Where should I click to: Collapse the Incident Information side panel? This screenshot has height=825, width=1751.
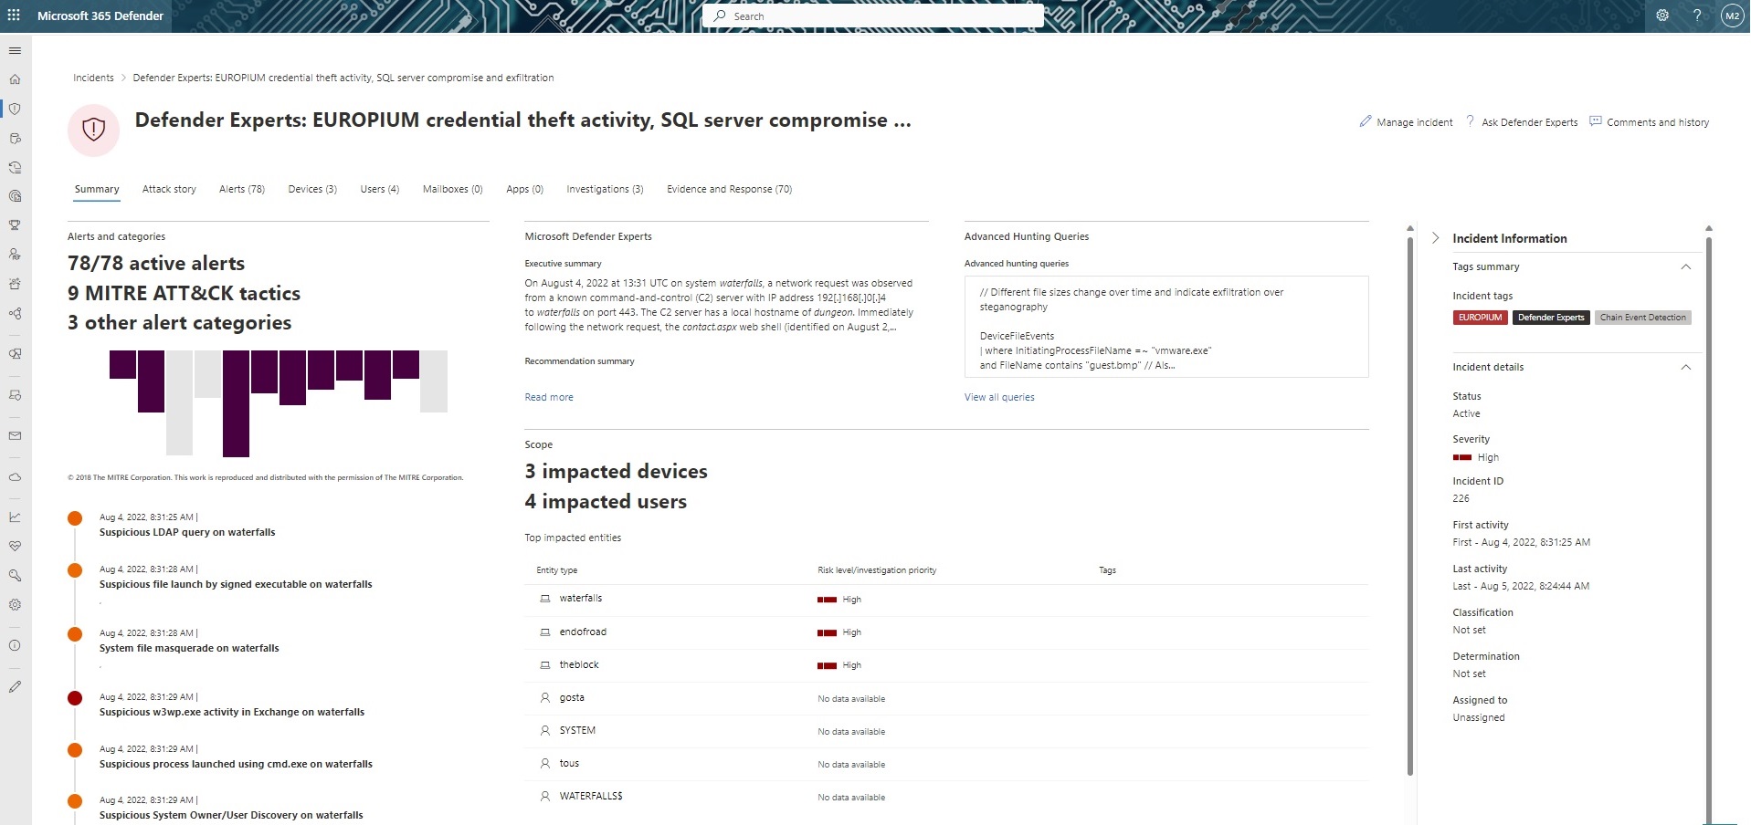click(1435, 238)
